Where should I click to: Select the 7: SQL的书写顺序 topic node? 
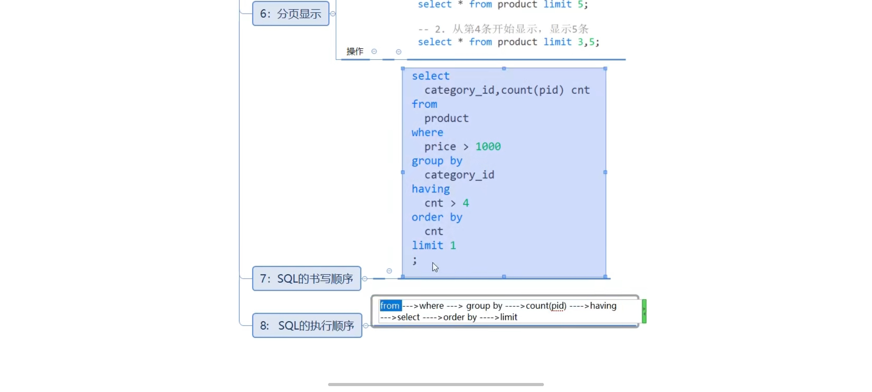(x=306, y=278)
